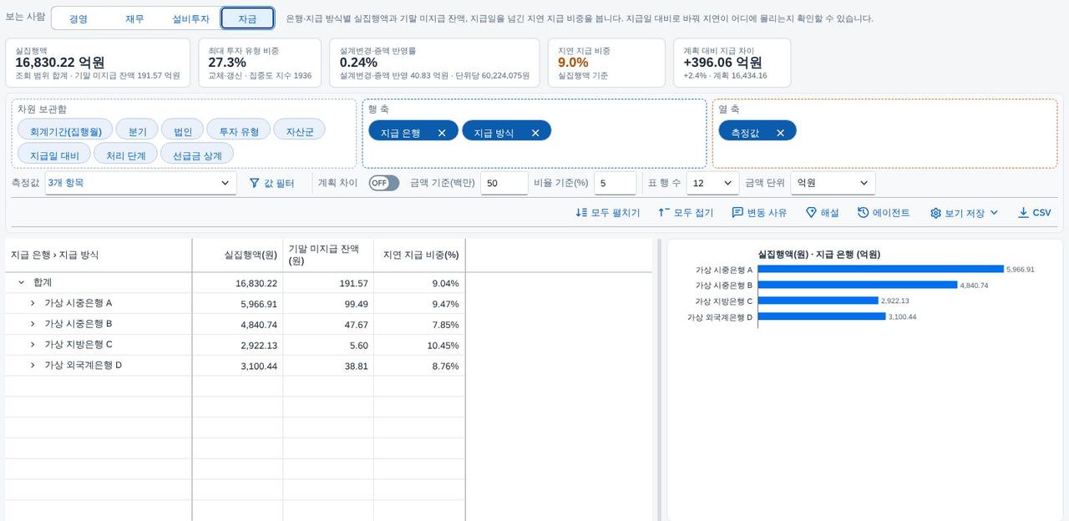Select the 자금 viewer tab
The height and width of the screenshot is (521, 1069).
click(x=247, y=18)
